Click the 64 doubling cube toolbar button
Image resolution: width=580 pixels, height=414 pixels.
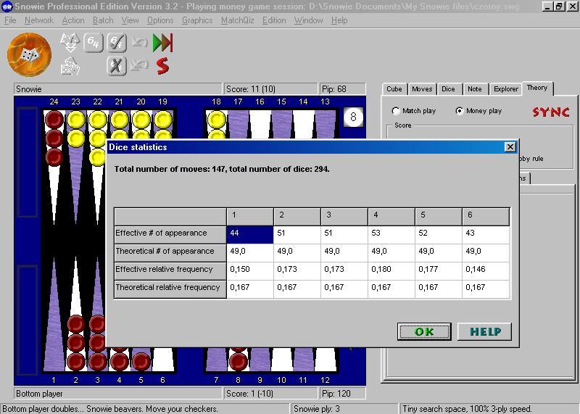tap(93, 42)
